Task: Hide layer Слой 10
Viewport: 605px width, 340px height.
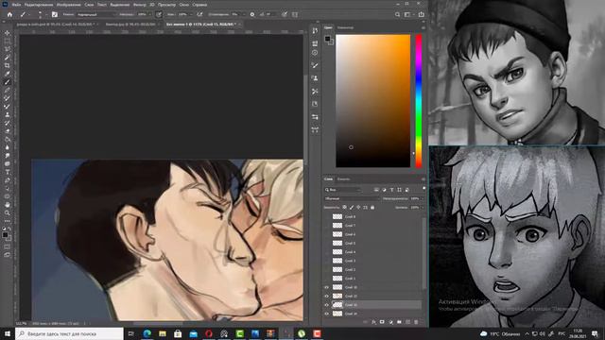Action: 326,287
